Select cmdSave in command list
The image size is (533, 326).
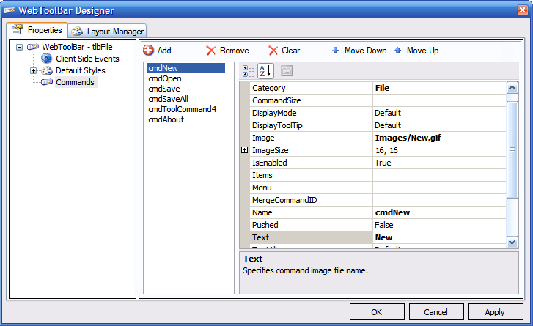[164, 89]
